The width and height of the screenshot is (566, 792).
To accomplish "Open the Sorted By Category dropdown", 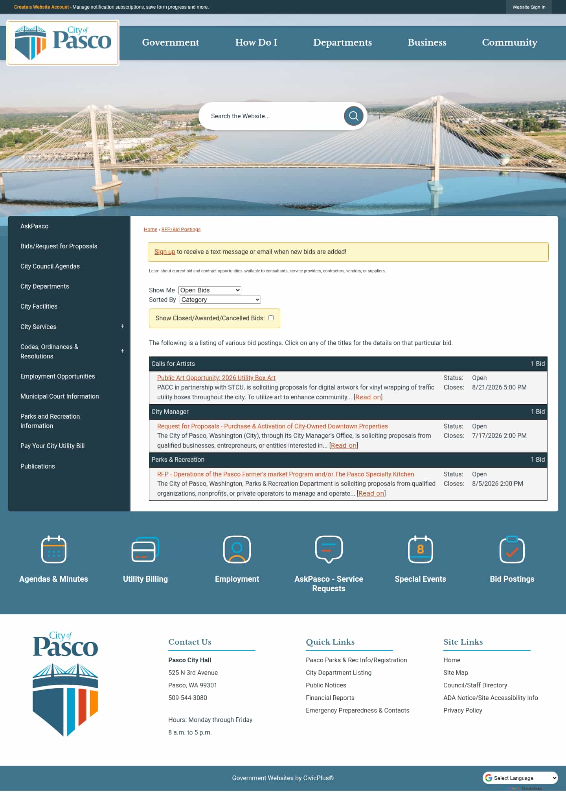I will tap(220, 300).
